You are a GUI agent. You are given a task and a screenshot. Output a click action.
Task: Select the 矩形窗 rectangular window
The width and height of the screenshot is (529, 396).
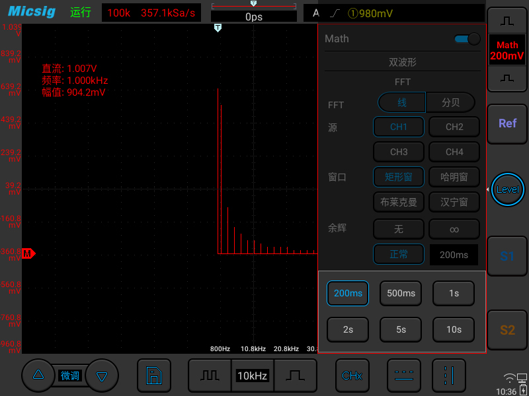(x=399, y=177)
